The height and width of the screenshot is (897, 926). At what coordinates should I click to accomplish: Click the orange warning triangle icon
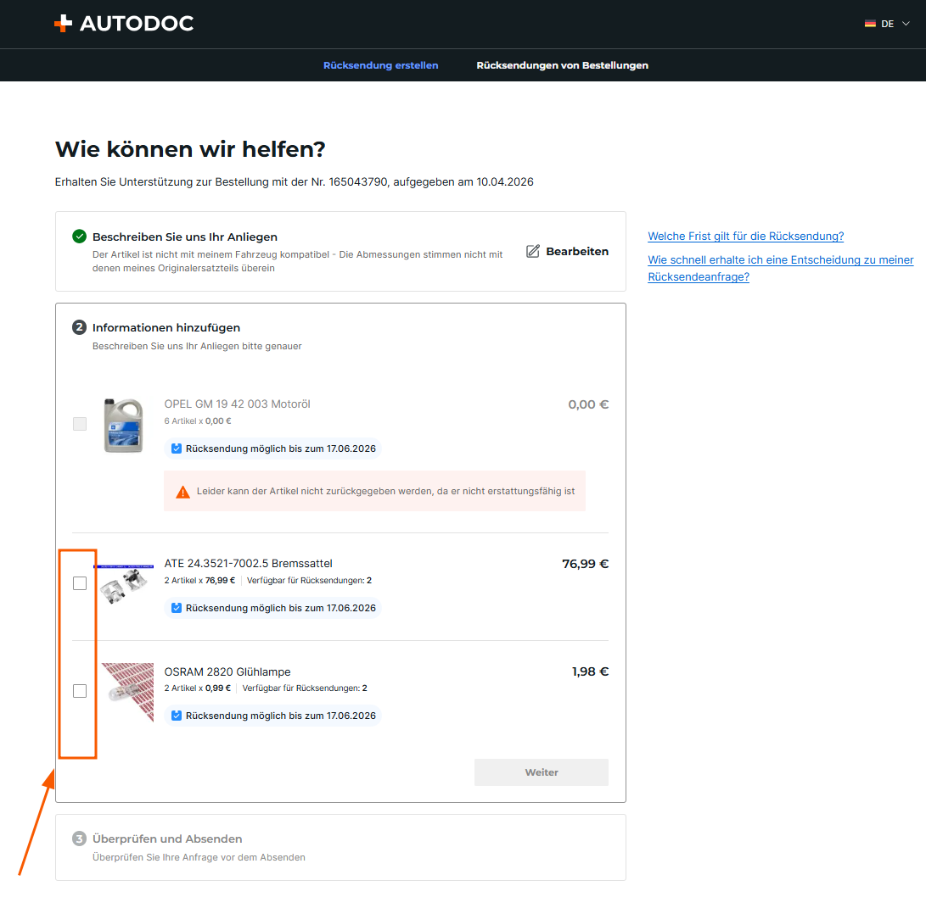pyautogui.click(x=183, y=491)
